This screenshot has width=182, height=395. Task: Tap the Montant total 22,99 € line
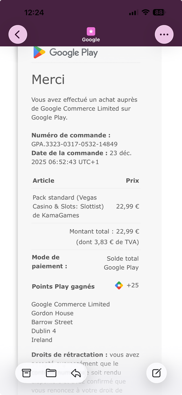tap(104, 232)
